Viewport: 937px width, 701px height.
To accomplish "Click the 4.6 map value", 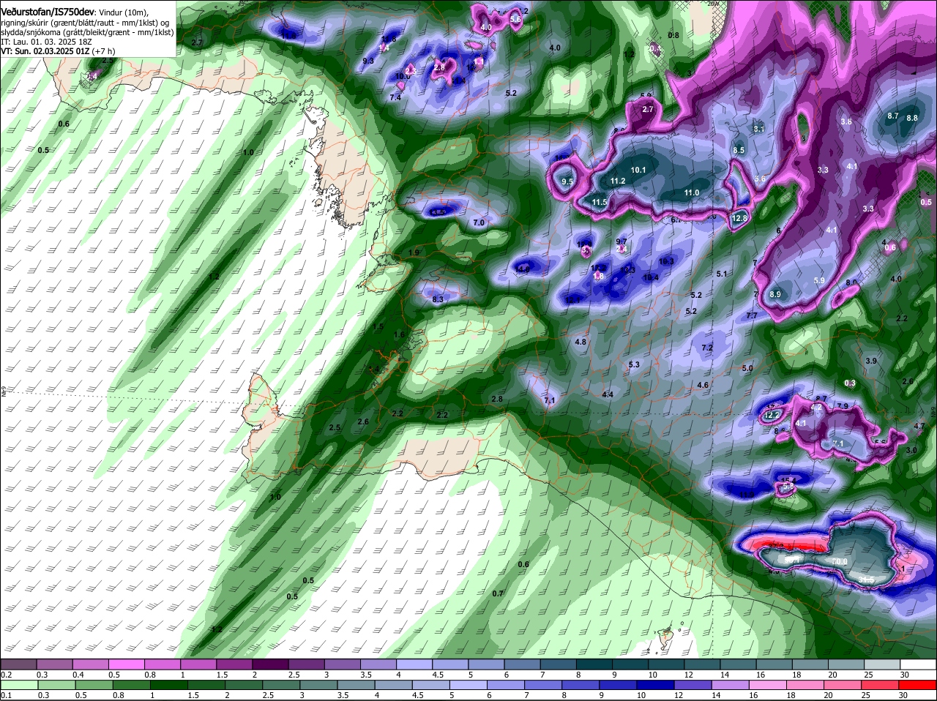I will [x=703, y=385].
